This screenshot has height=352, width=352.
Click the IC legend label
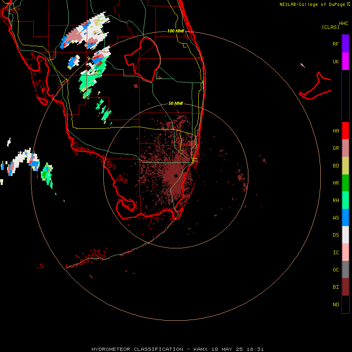click(336, 253)
